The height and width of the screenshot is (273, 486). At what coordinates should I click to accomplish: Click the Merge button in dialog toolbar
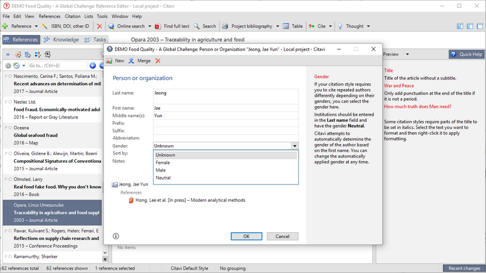tap(140, 61)
